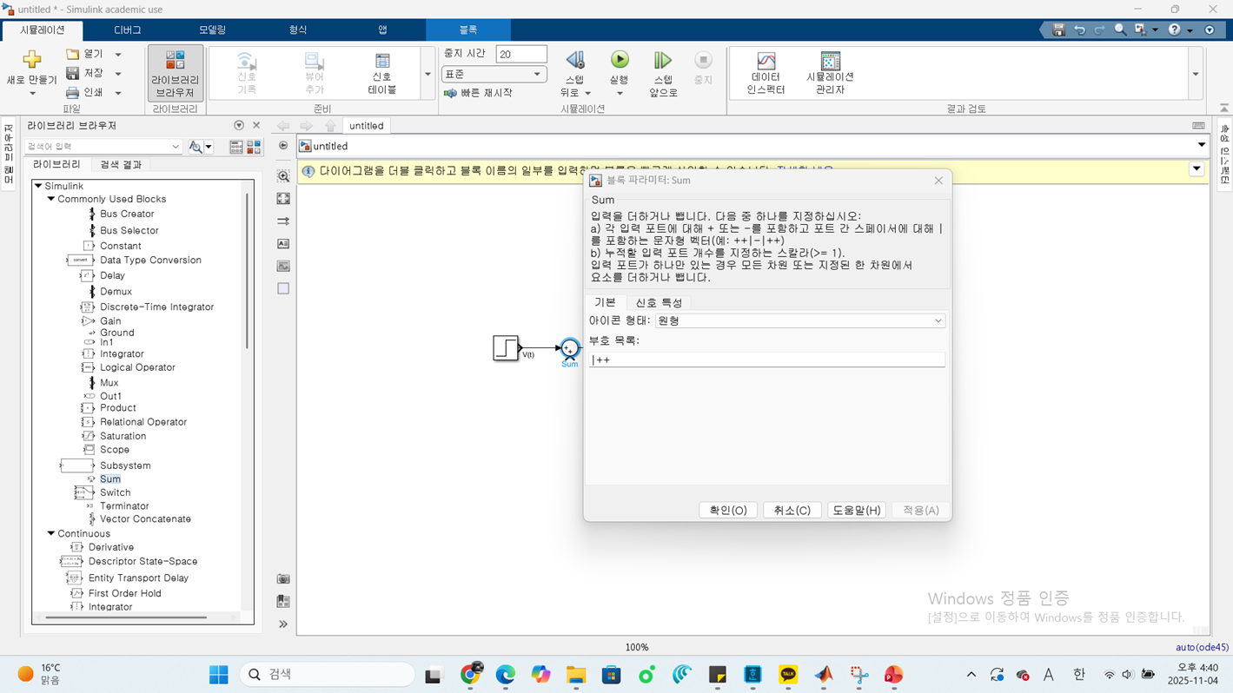Viewport: 1233px width, 693px height.
Task: Switch to the 앱 ribbon tab
Action: [382, 30]
